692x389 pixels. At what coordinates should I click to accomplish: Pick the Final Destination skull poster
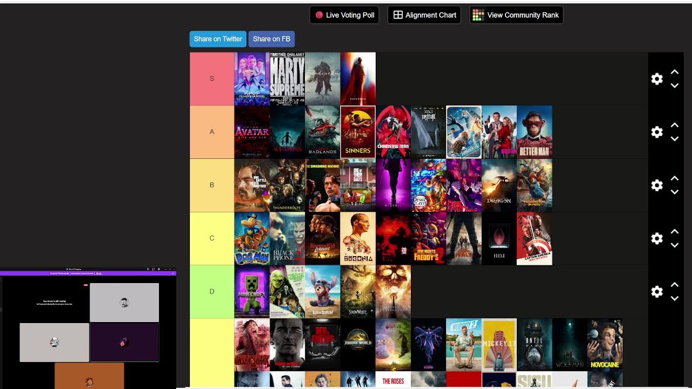393,292
